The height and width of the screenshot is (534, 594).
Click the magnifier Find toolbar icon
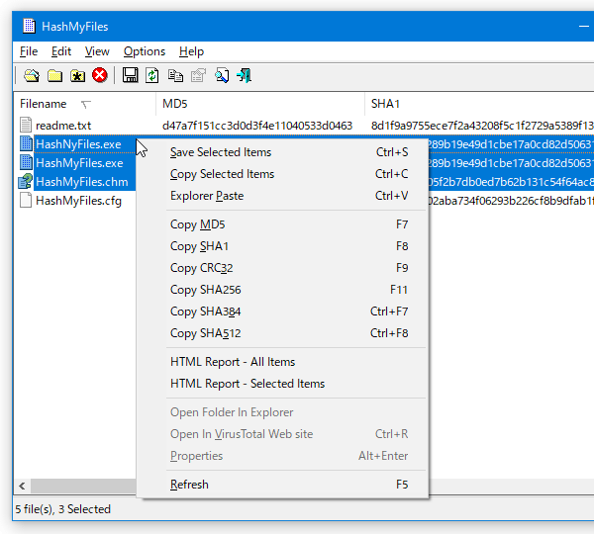(221, 76)
